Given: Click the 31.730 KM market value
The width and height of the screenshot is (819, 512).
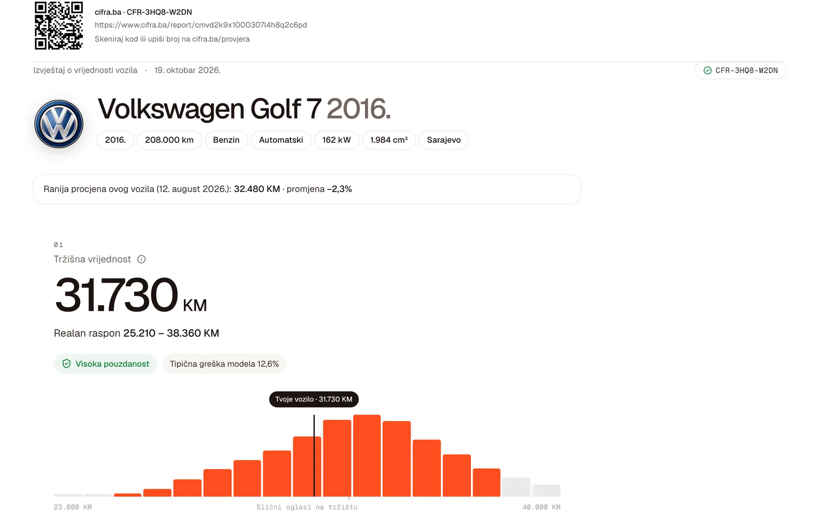Looking at the screenshot, I should pos(131,295).
